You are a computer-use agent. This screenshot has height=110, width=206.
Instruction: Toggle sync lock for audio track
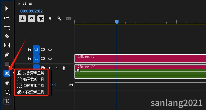(43, 68)
